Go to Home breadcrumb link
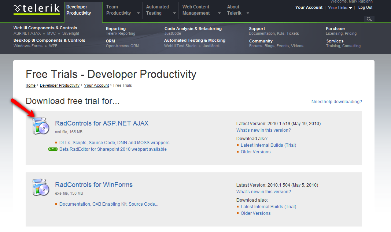391x232 pixels. pos(30,85)
